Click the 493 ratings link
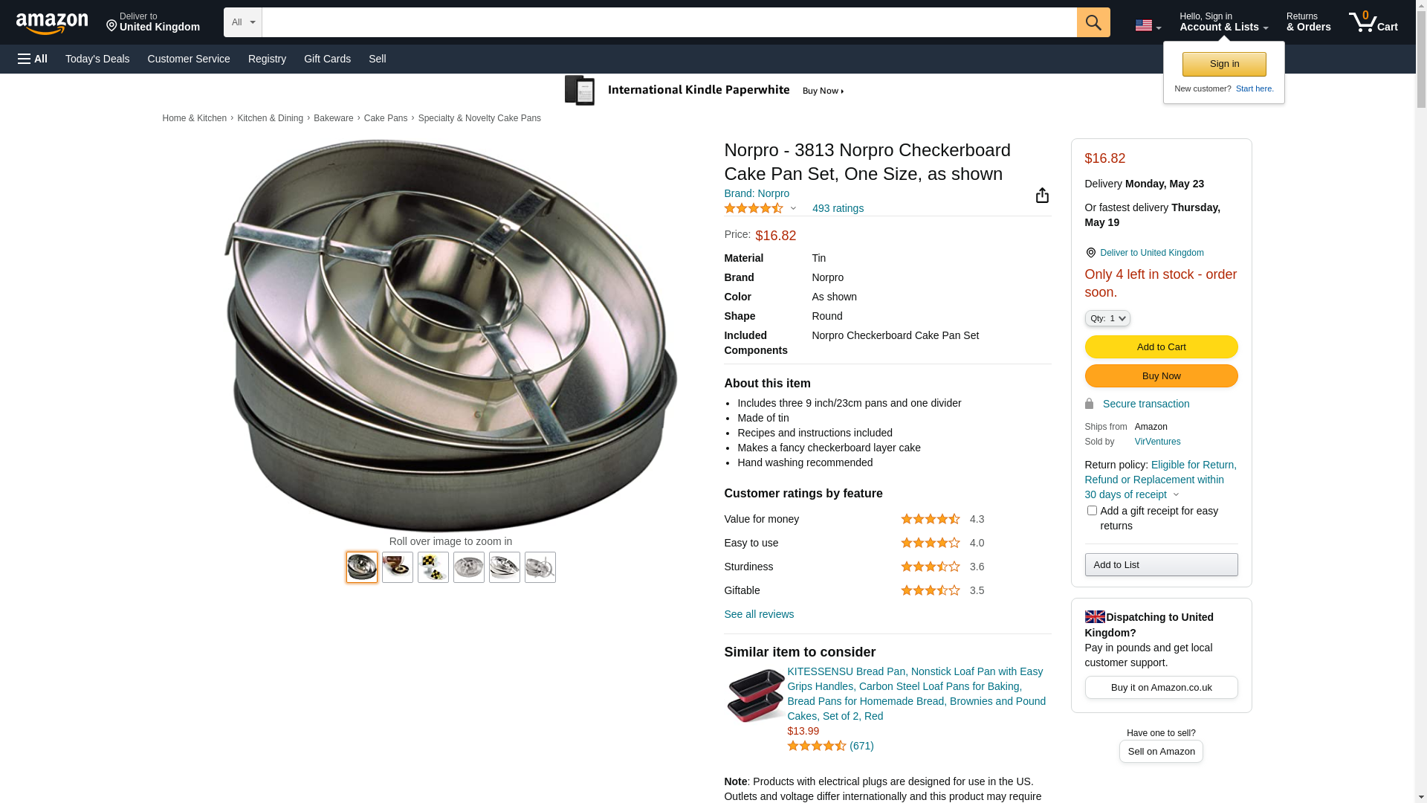Screen dimensions: 1427x803 coord(838,209)
